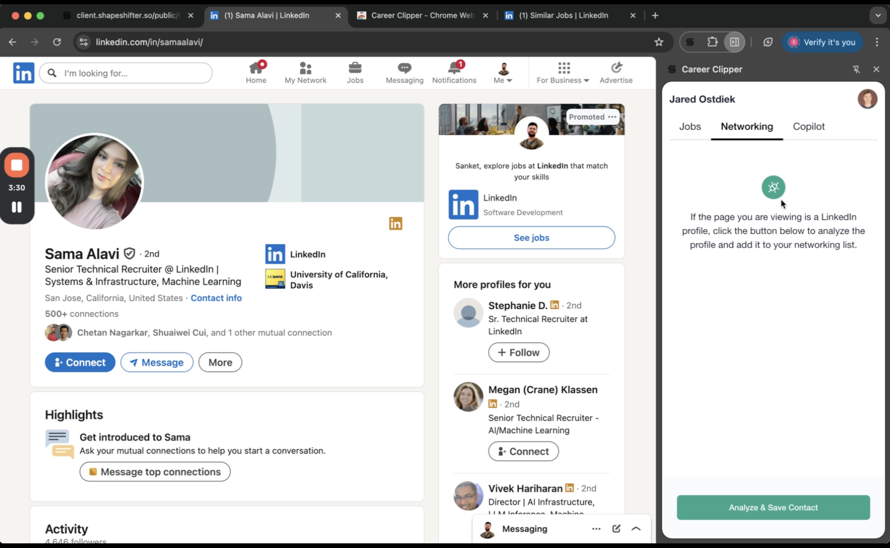Open Chrome extensions puzzle icon
The height and width of the screenshot is (548, 890).
712,42
